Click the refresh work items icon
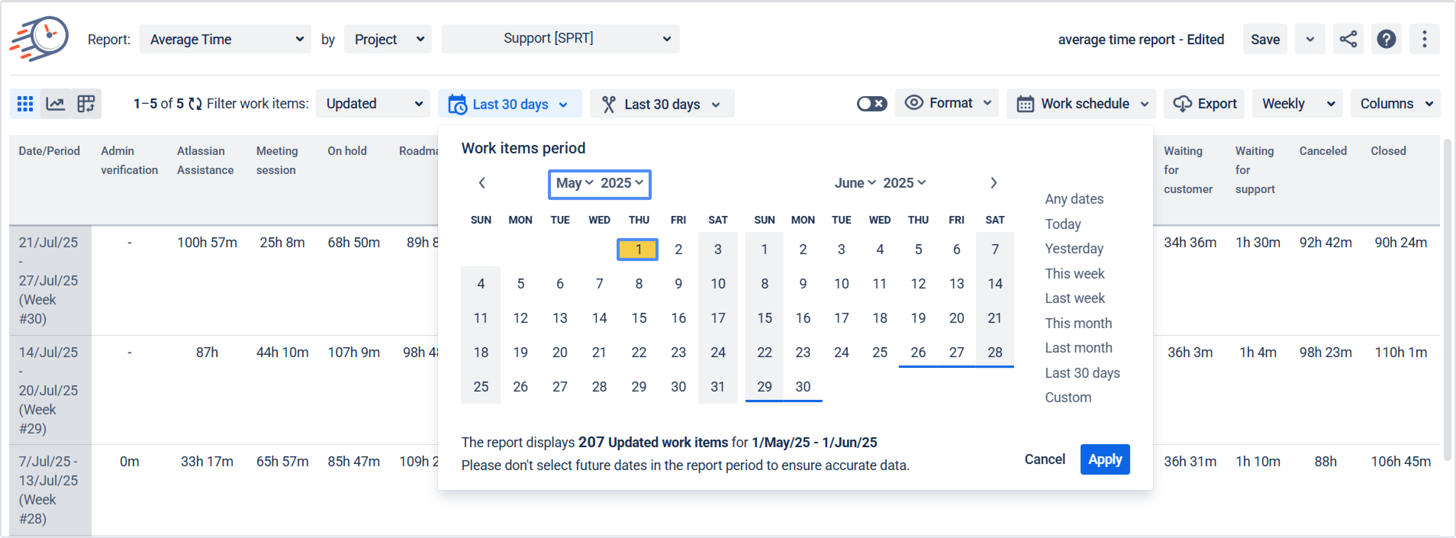The width and height of the screenshot is (1456, 538). pyautogui.click(x=195, y=104)
